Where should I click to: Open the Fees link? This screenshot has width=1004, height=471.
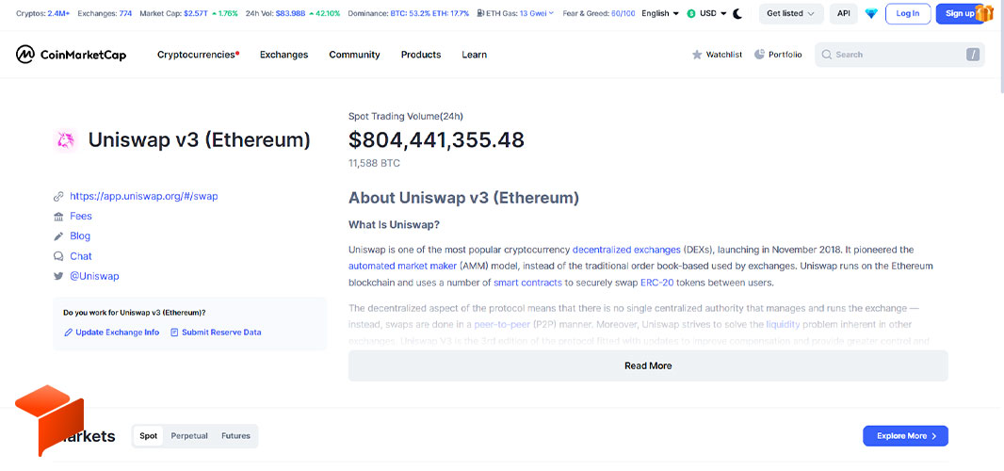tap(81, 216)
